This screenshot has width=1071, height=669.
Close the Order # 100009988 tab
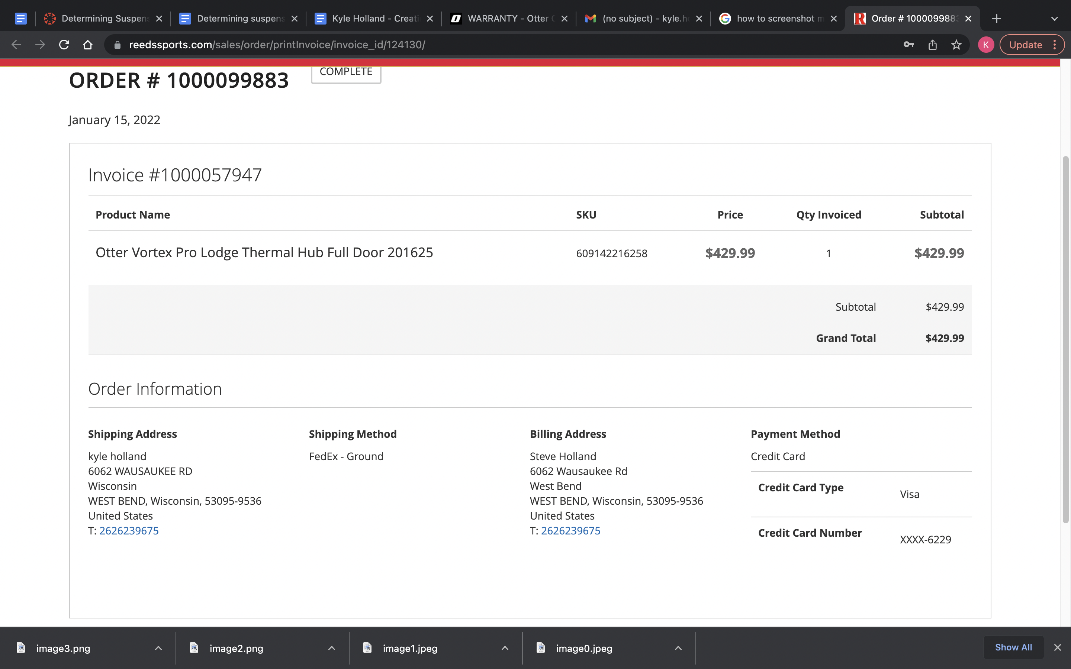point(968,19)
